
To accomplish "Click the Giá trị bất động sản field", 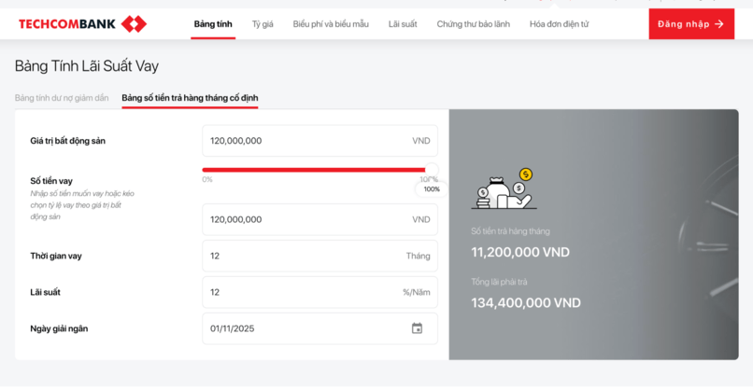I will (x=320, y=141).
